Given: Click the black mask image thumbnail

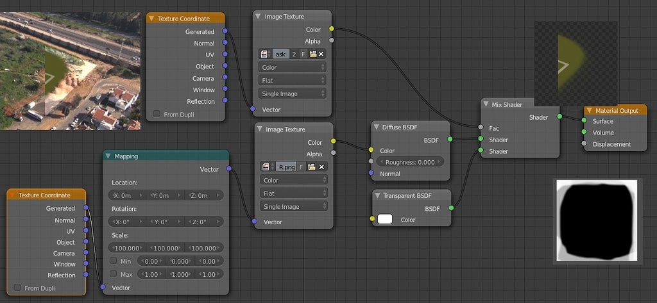Looking at the screenshot, I should [597, 220].
